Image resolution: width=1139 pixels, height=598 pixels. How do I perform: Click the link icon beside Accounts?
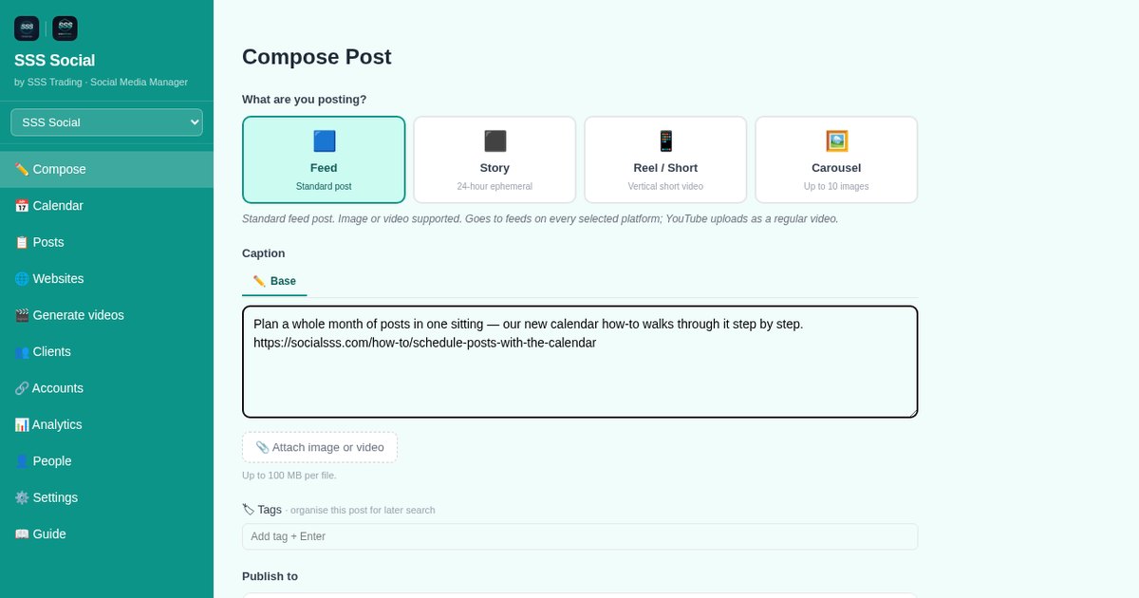[22, 388]
